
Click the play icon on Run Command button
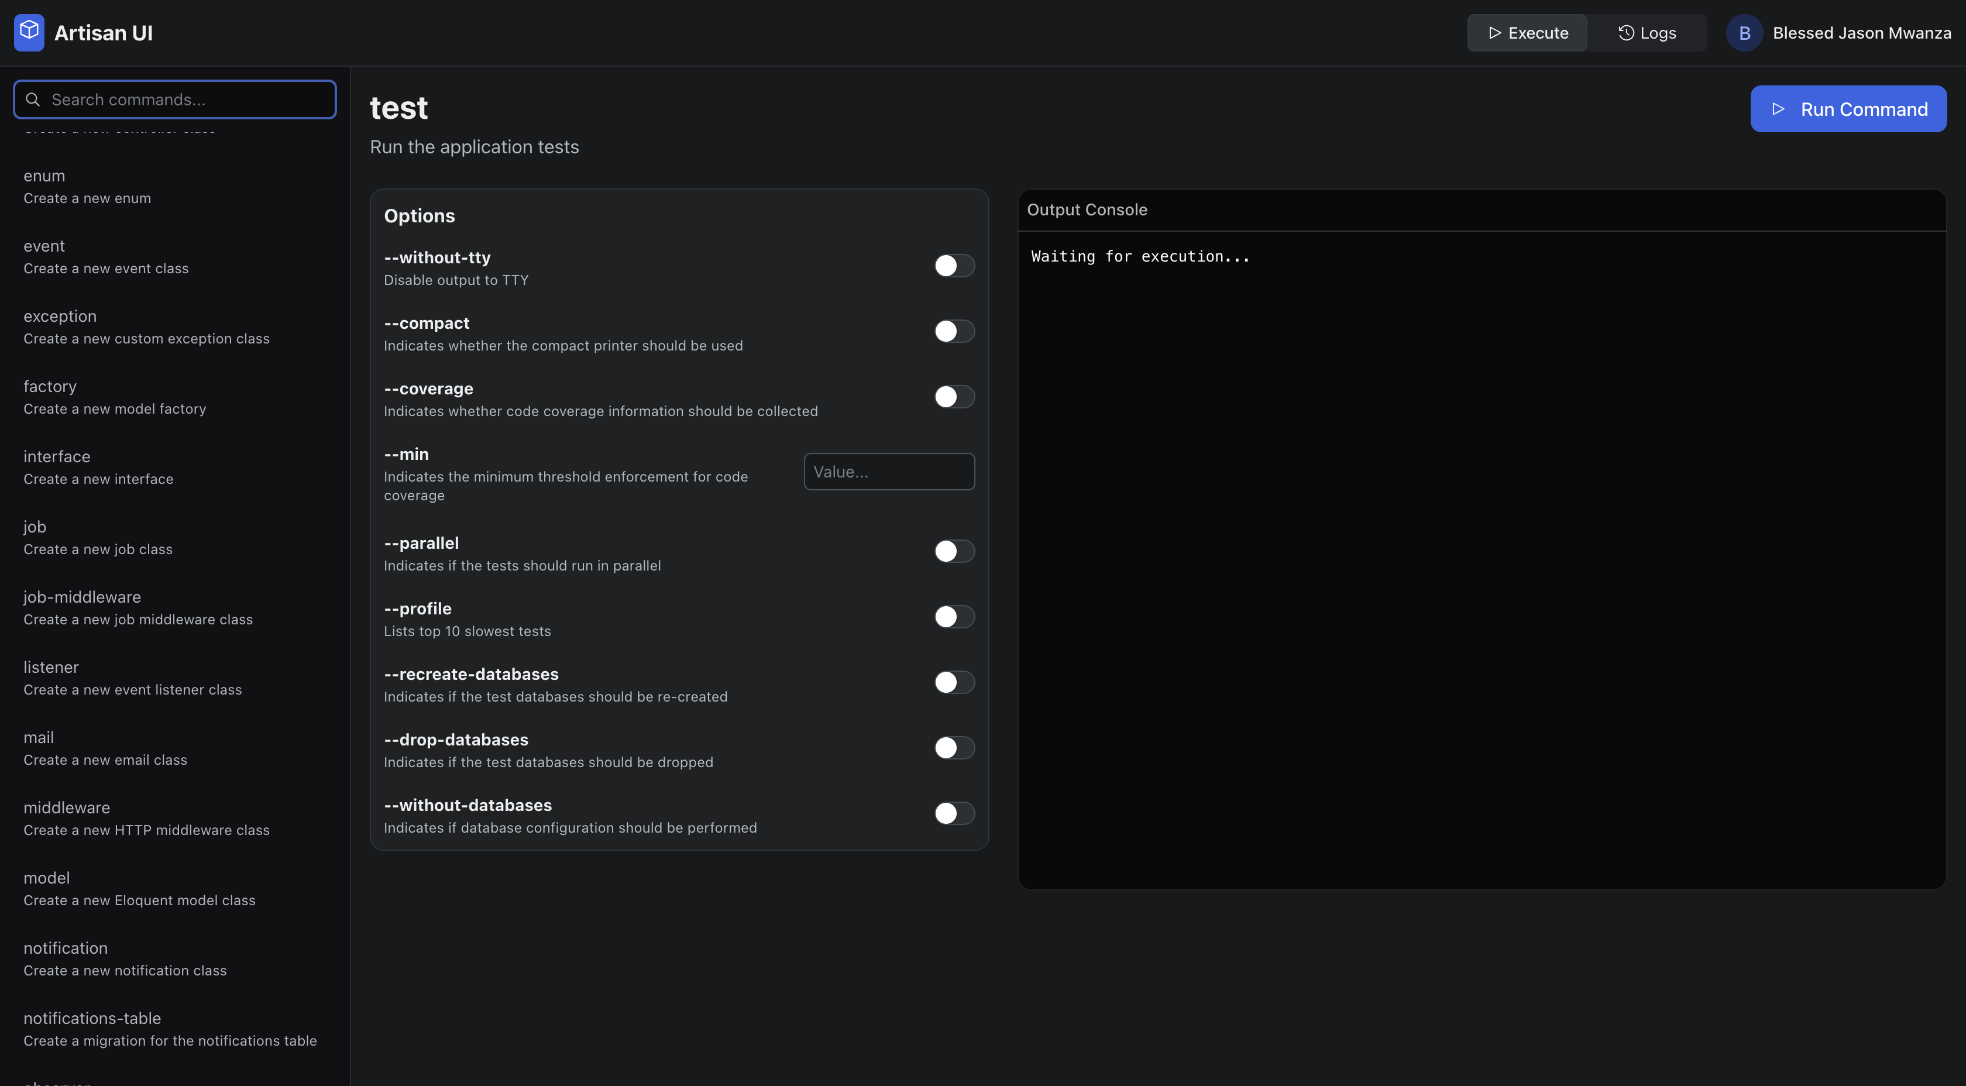[x=1779, y=109]
